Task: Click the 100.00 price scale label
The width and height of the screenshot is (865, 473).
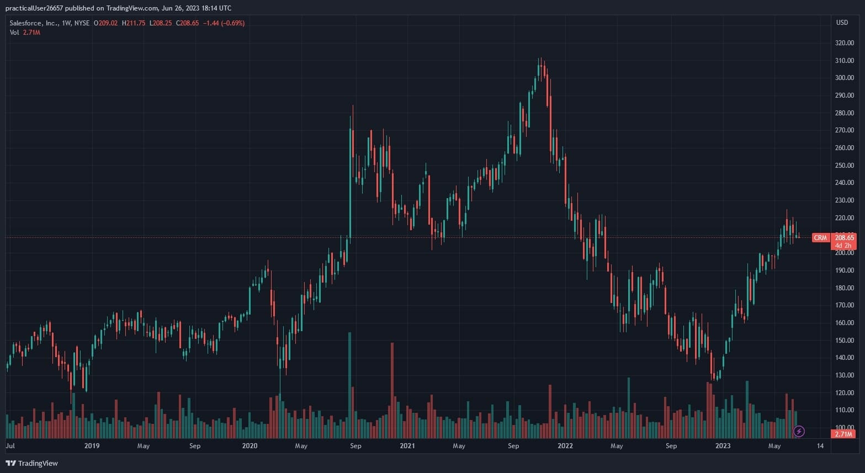Action: click(x=844, y=428)
